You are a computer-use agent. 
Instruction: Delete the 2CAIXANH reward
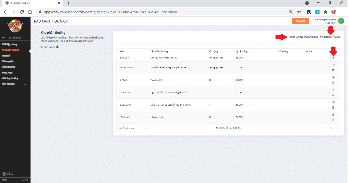point(333,120)
